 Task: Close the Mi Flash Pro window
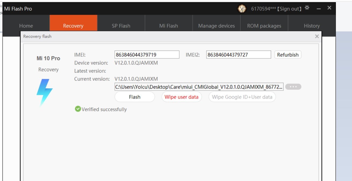pyautogui.click(x=329, y=8)
